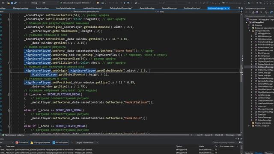Close the error list panel

point(241,139)
